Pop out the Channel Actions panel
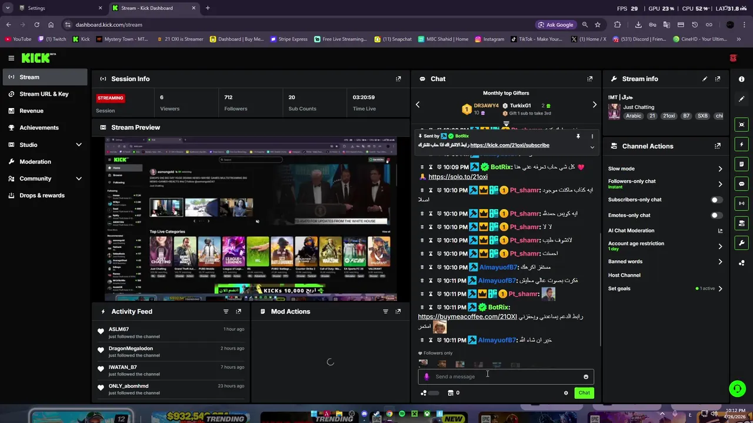This screenshot has height=423, width=753. point(718,146)
